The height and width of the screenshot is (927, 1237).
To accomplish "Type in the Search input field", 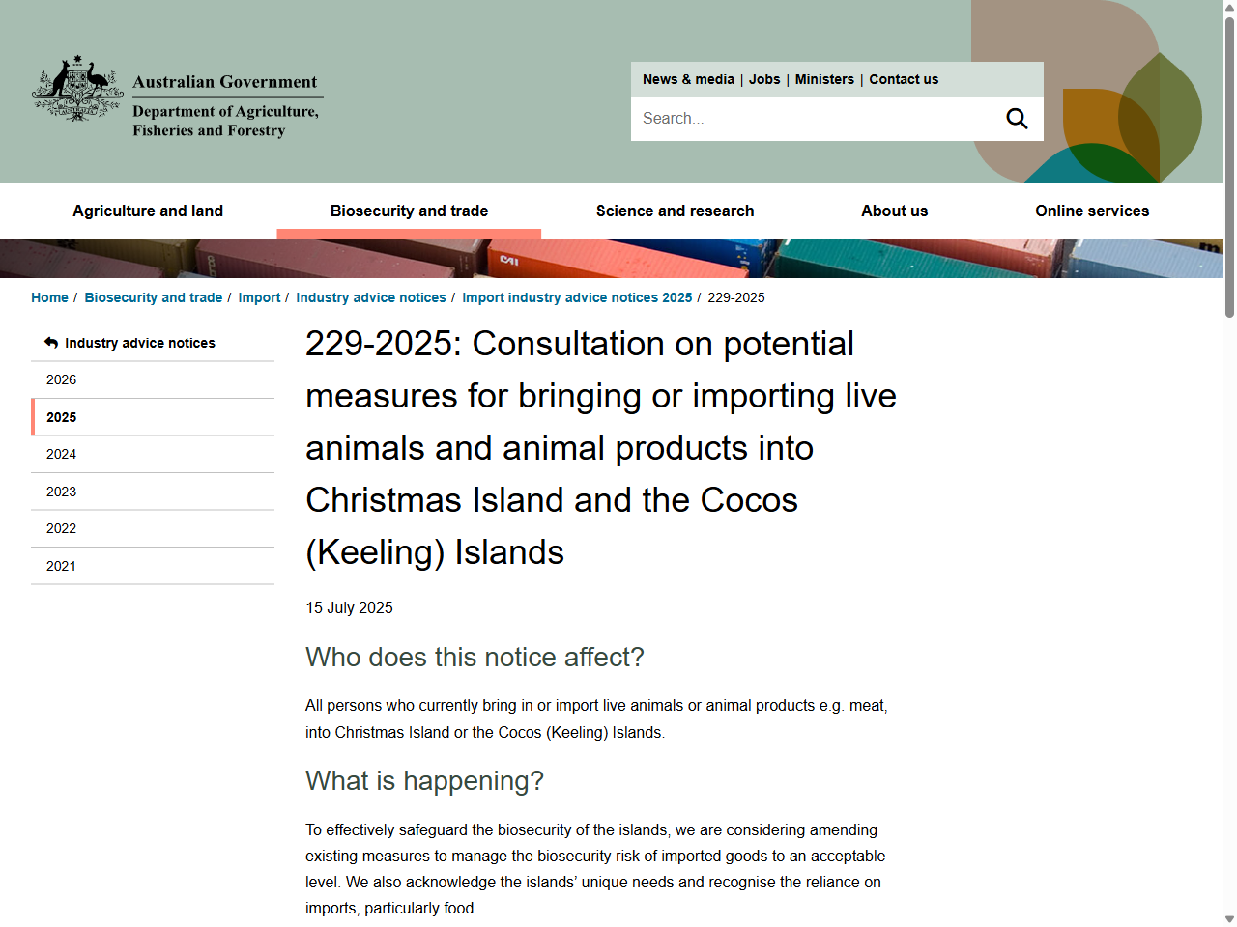I will [812, 119].
